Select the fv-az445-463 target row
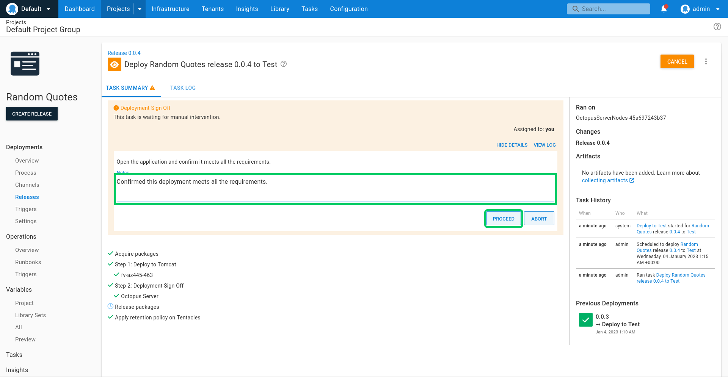This screenshot has height=377, width=728. [137, 275]
